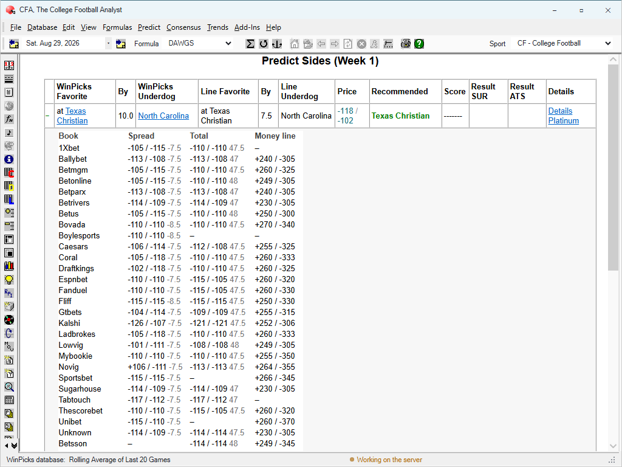Screen dimensions: 622x467
Task: Click the yellow plus expand-rows sidebar icon
Action: (9, 213)
